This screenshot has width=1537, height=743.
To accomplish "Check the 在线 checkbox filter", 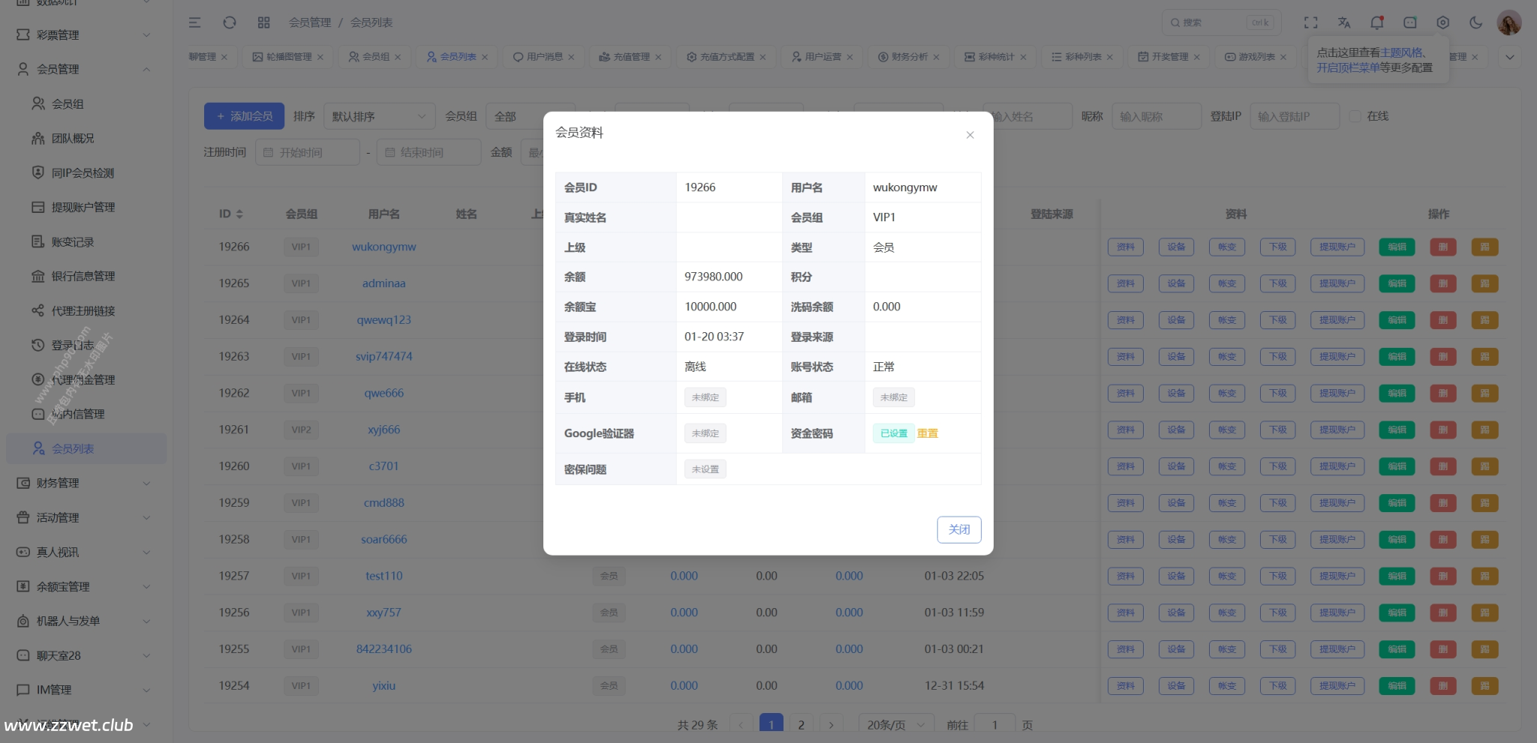I will pyautogui.click(x=1355, y=116).
